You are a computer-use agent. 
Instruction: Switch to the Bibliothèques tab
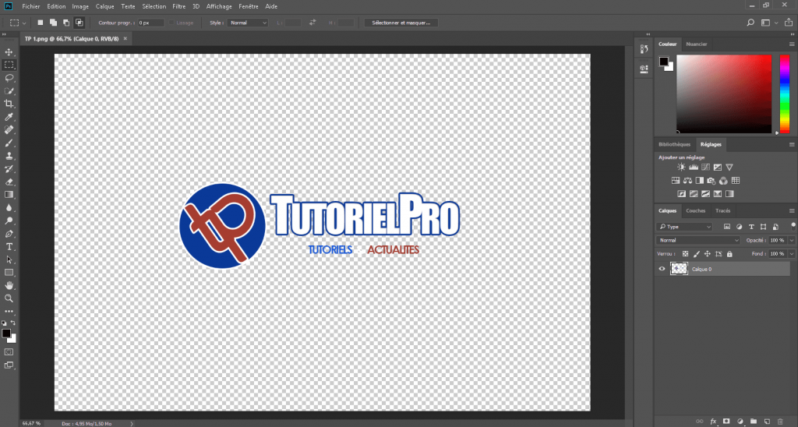(x=674, y=144)
